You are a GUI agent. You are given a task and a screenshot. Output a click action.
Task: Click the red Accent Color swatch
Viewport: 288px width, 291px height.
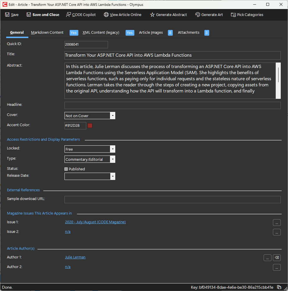coord(90,126)
